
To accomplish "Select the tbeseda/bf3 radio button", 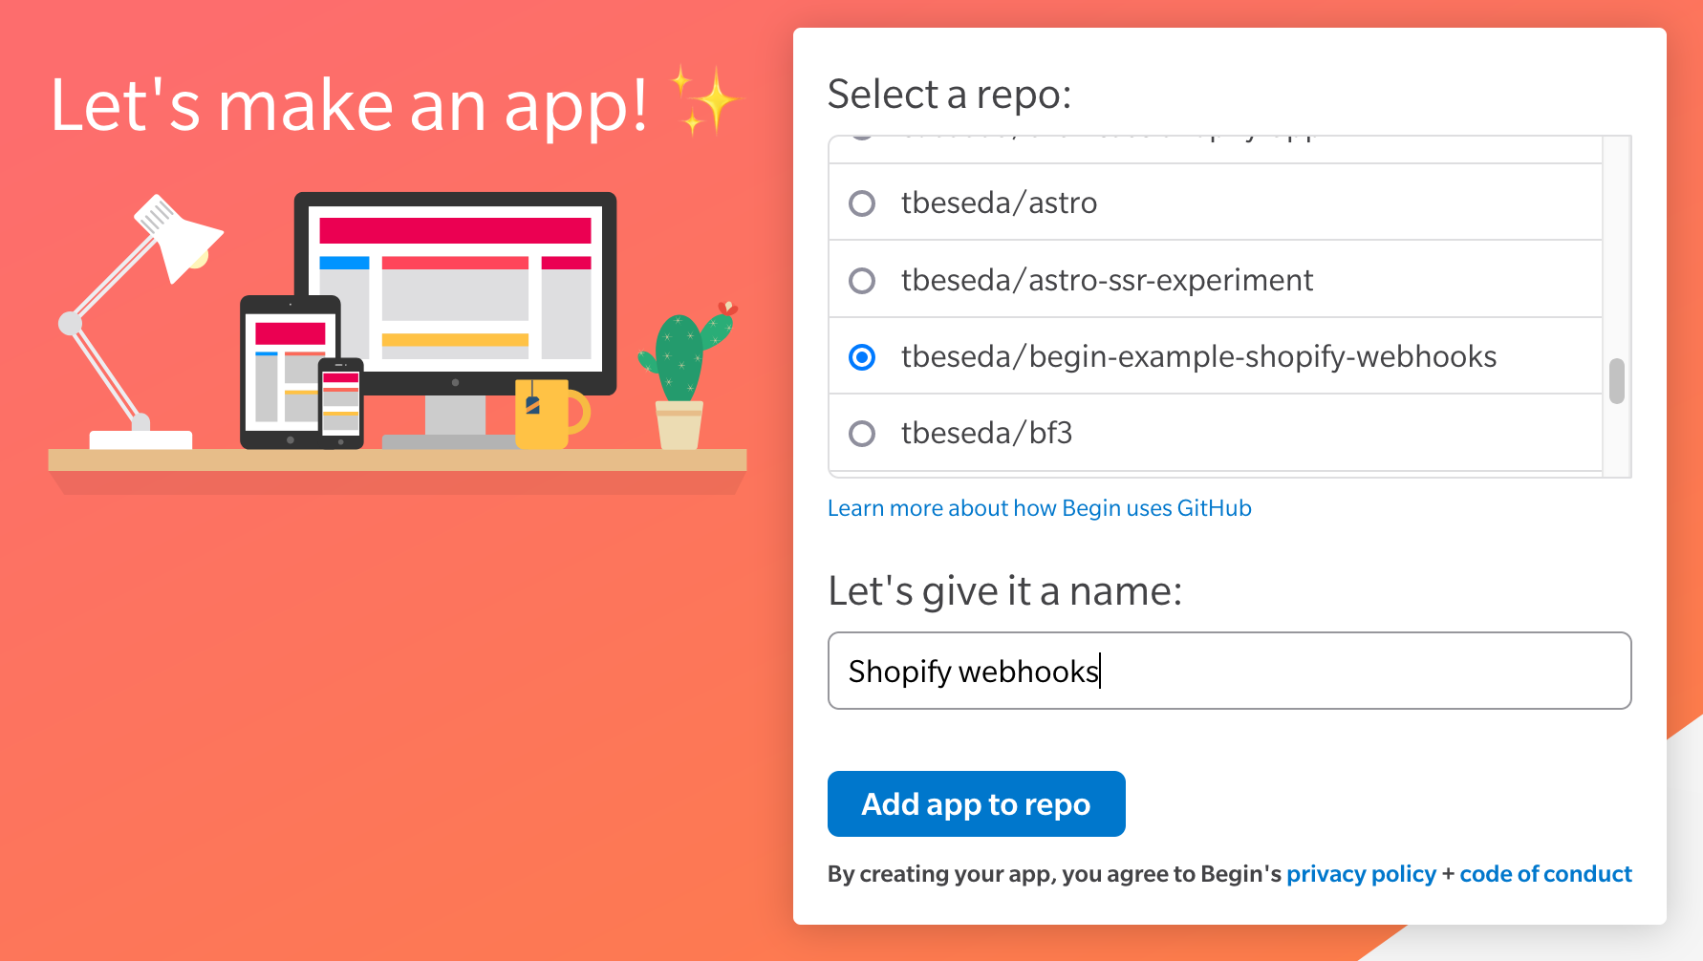I will 862,434.
